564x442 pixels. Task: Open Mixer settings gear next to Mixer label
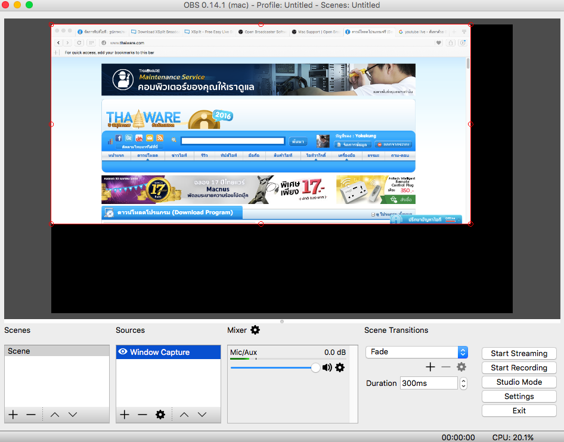coord(255,330)
